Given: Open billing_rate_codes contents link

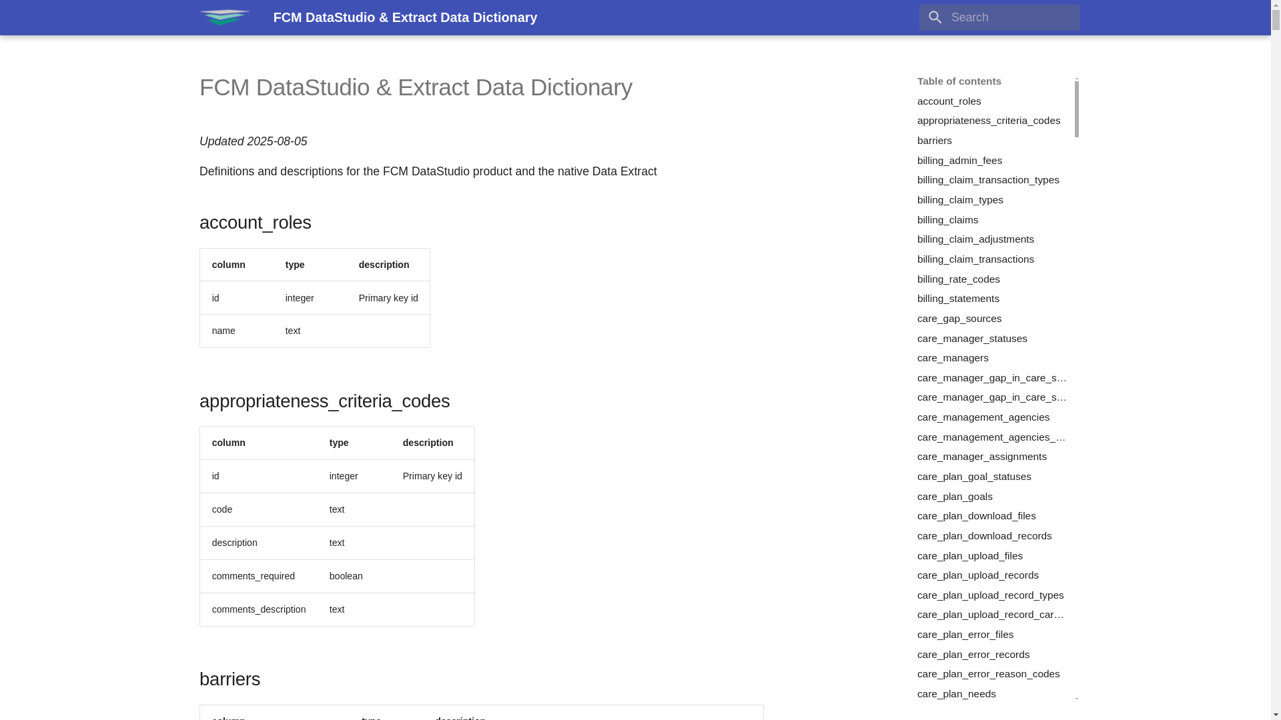Looking at the screenshot, I should point(958,279).
